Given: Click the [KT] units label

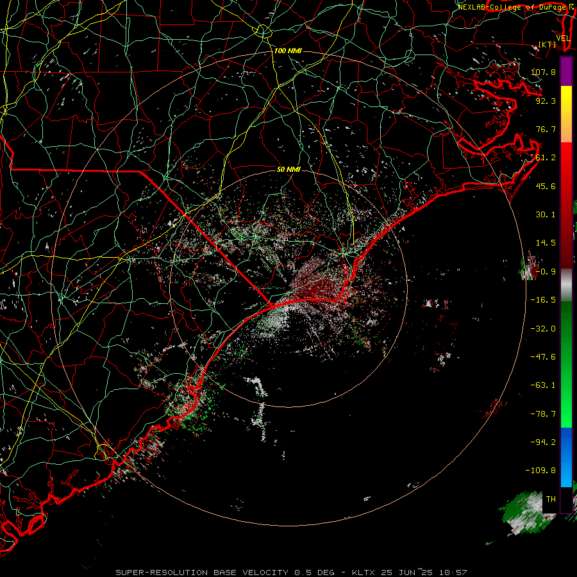Looking at the screenshot, I should click(x=548, y=44).
